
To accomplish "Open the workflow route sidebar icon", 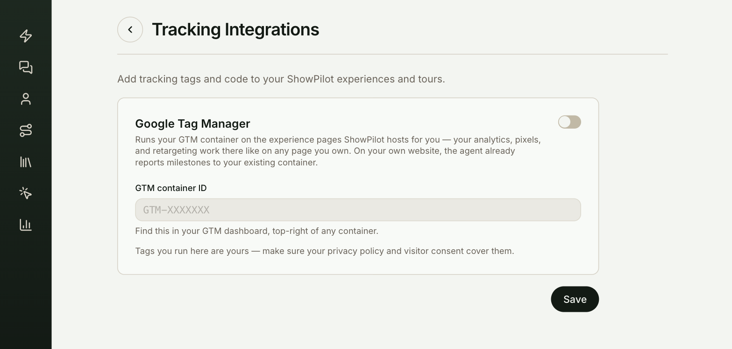I will (26, 130).
